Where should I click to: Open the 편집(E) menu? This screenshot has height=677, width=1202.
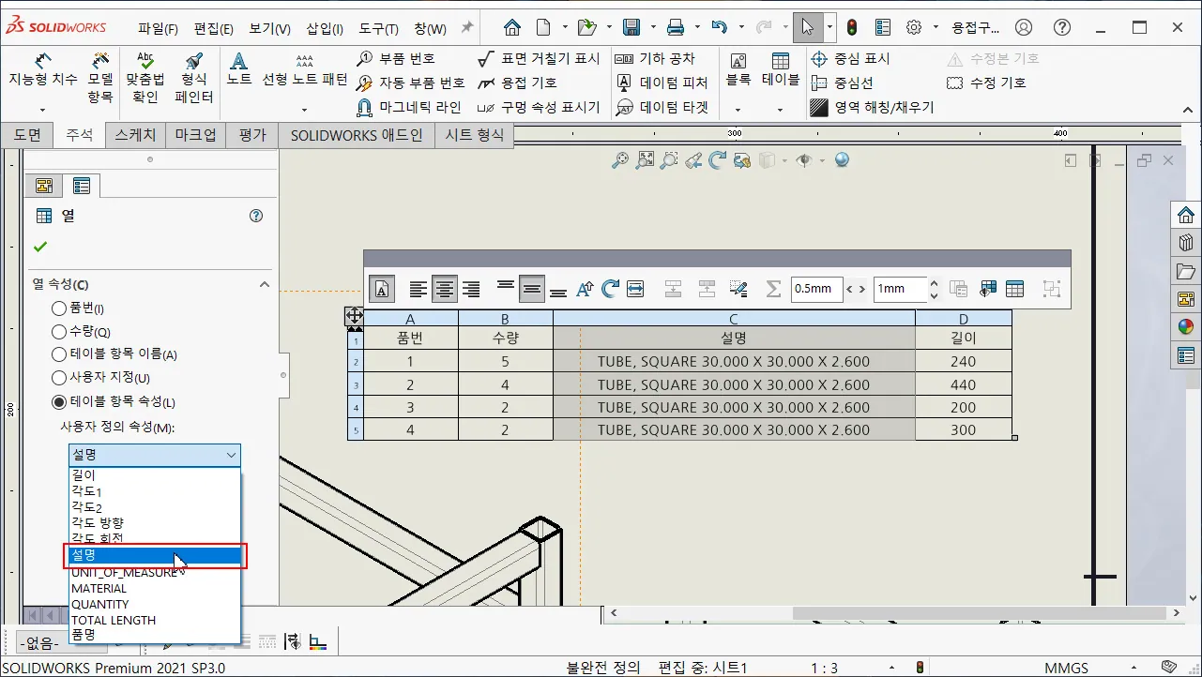[214, 28]
